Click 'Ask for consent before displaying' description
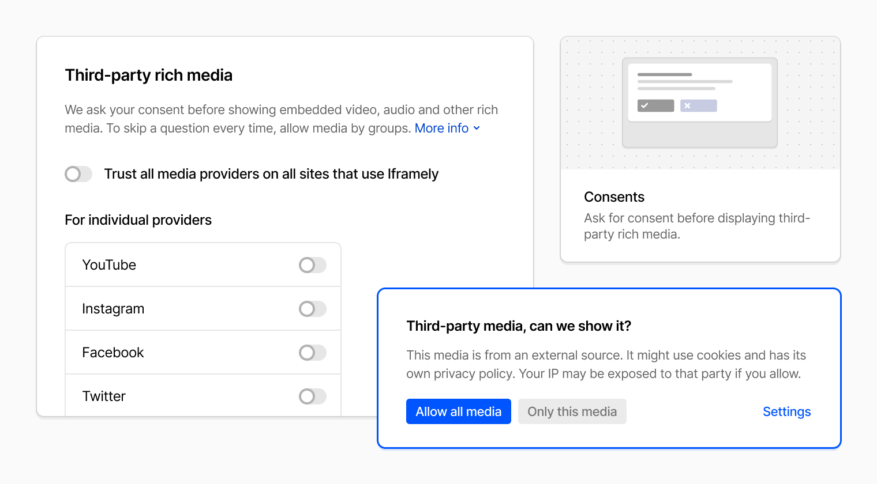 [x=697, y=226]
